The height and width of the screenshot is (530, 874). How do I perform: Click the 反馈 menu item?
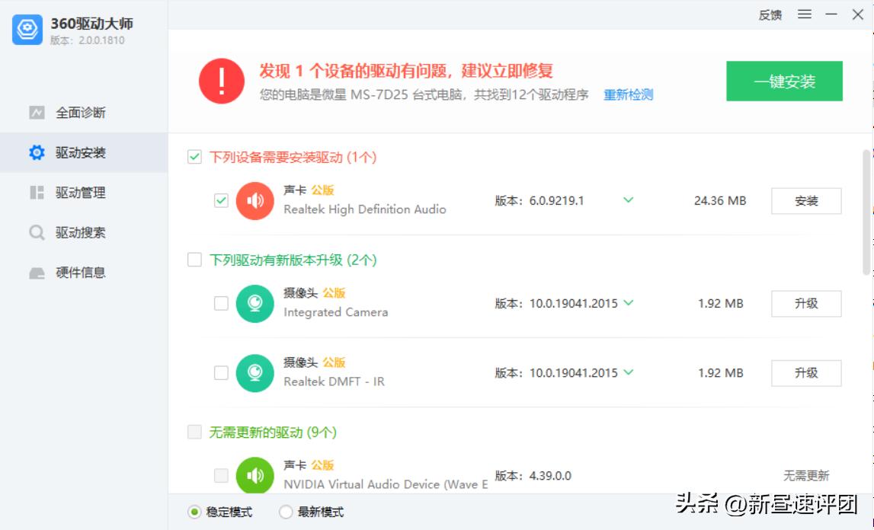[x=770, y=14]
